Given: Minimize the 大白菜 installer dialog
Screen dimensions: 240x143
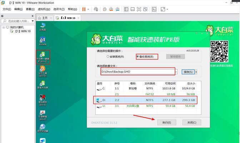Looking at the screenshot, I should pyautogui.click(x=202, y=33).
